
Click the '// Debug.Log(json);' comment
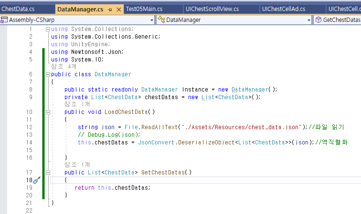click(x=109, y=135)
